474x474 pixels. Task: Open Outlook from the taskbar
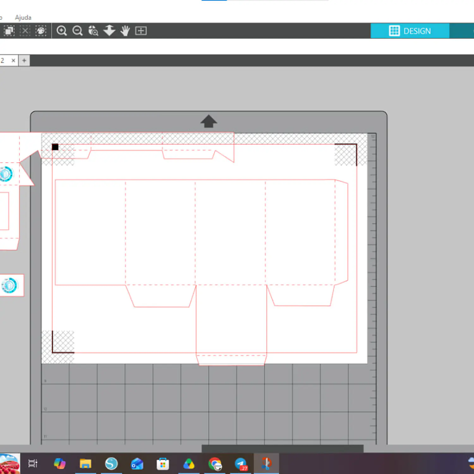(x=137, y=464)
